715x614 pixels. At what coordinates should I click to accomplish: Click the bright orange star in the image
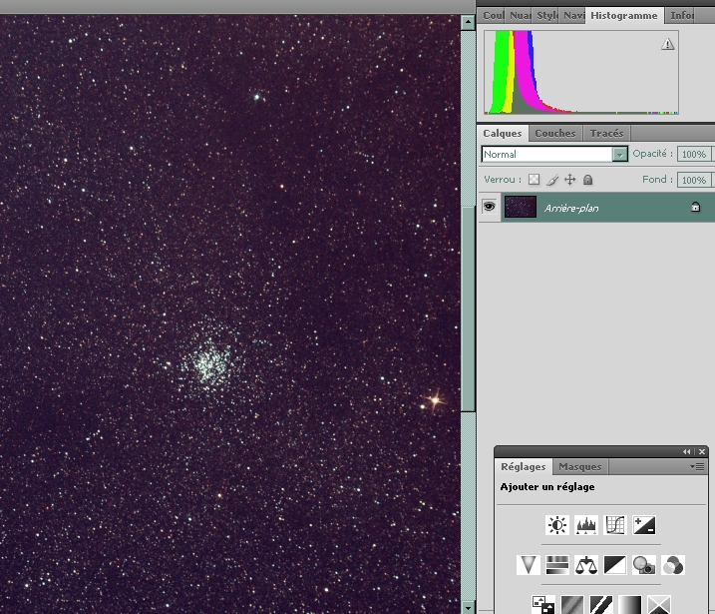pos(435,400)
